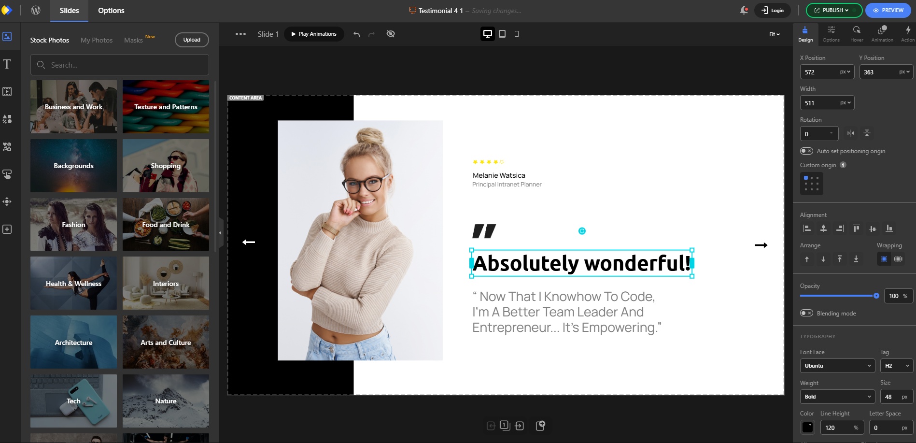Open the Tag H2 dropdown

click(x=897, y=366)
